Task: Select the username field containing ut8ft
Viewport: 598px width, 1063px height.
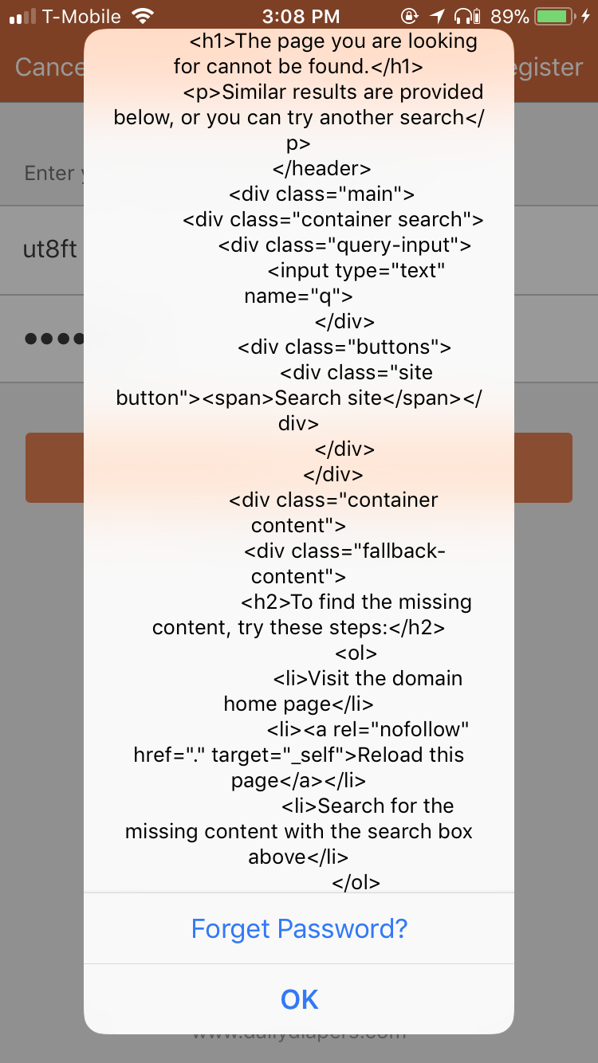Action: [49, 249]
